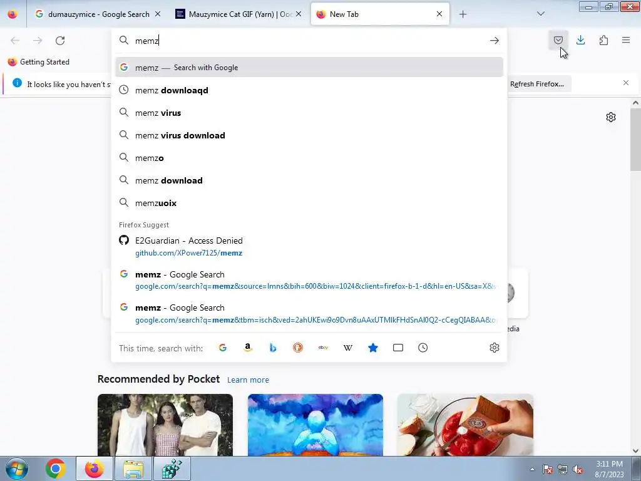Search history using the clock icon
The width and height of the screenshot is (641, 481).
click(423, 348)
